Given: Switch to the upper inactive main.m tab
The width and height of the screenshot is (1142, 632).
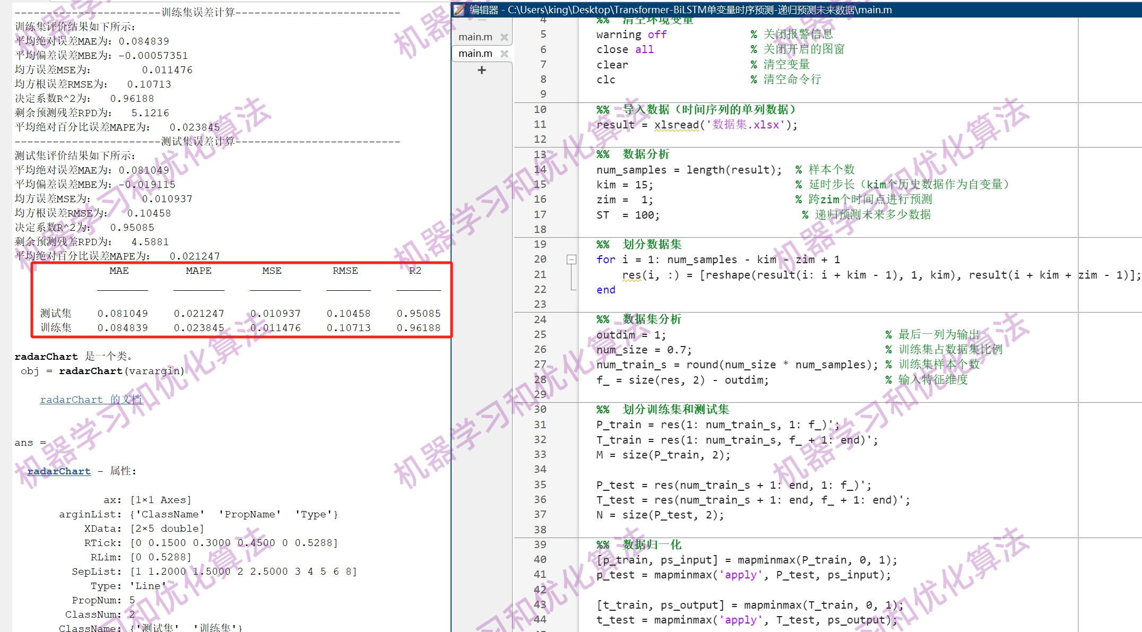Looking at the screenshot, I should coord(475,37).
